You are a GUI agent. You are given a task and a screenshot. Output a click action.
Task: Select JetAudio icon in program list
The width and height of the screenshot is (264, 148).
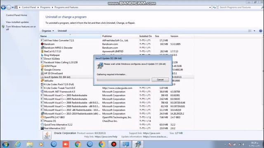coord(42,81)
